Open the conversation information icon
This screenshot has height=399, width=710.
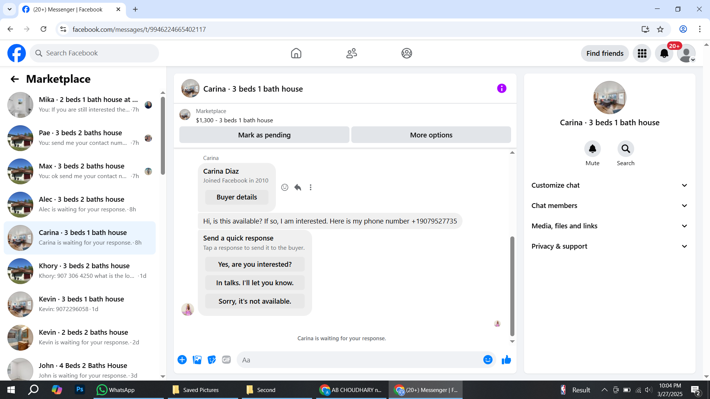pos(502,88)
